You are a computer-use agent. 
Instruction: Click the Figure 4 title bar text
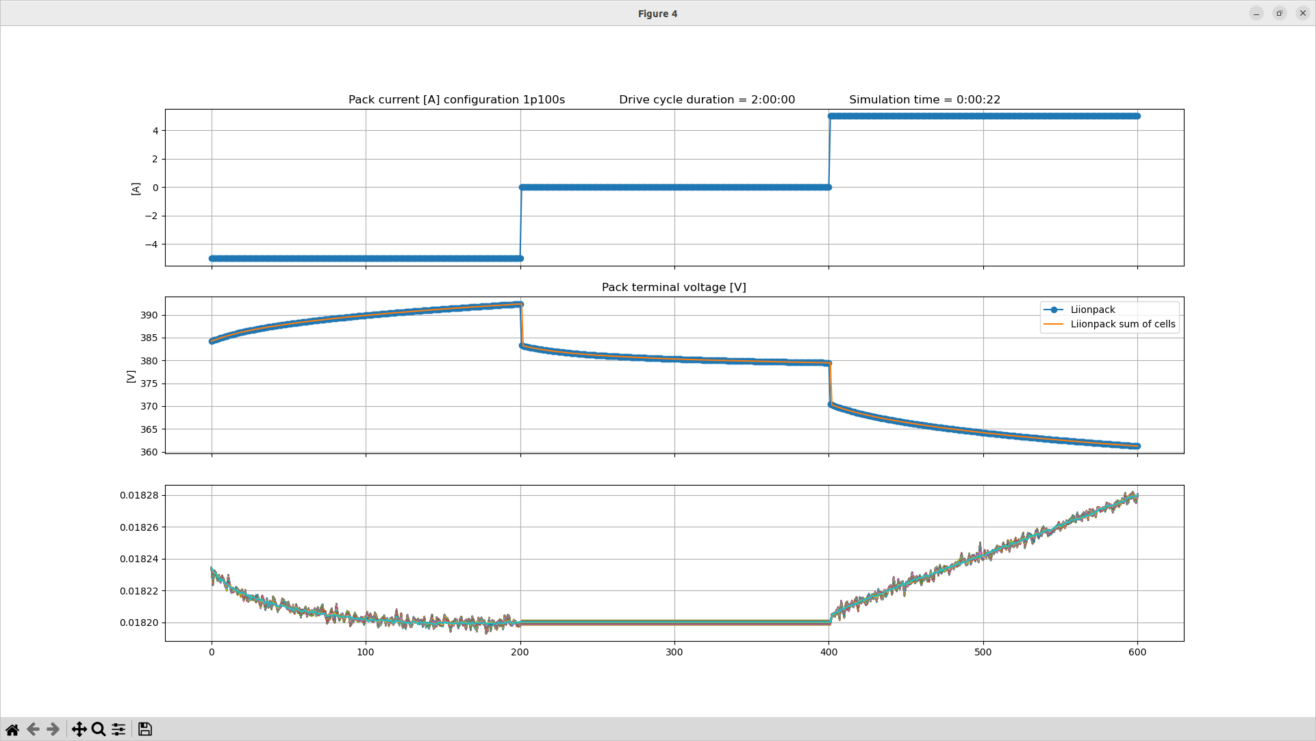pos(657,13)
